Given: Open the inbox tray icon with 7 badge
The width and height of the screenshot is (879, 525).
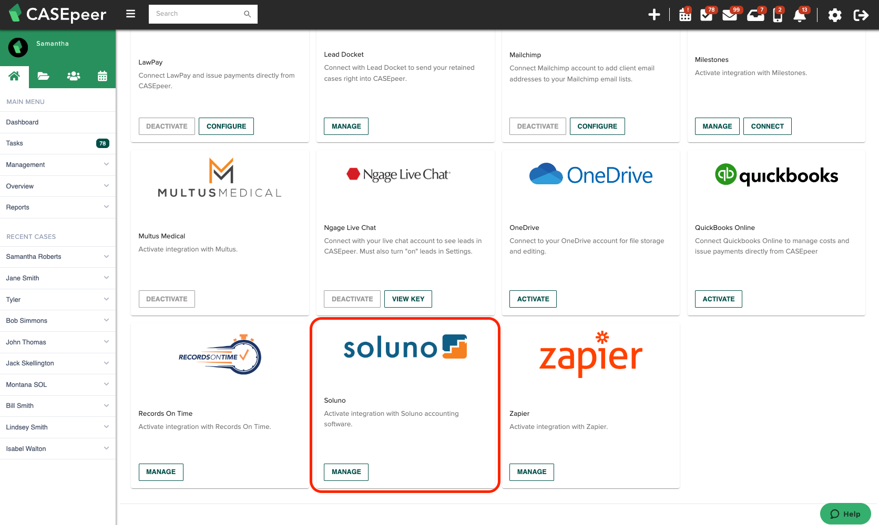Looking at the screenshot, I should pyautogui.click(x=756, y=15).
